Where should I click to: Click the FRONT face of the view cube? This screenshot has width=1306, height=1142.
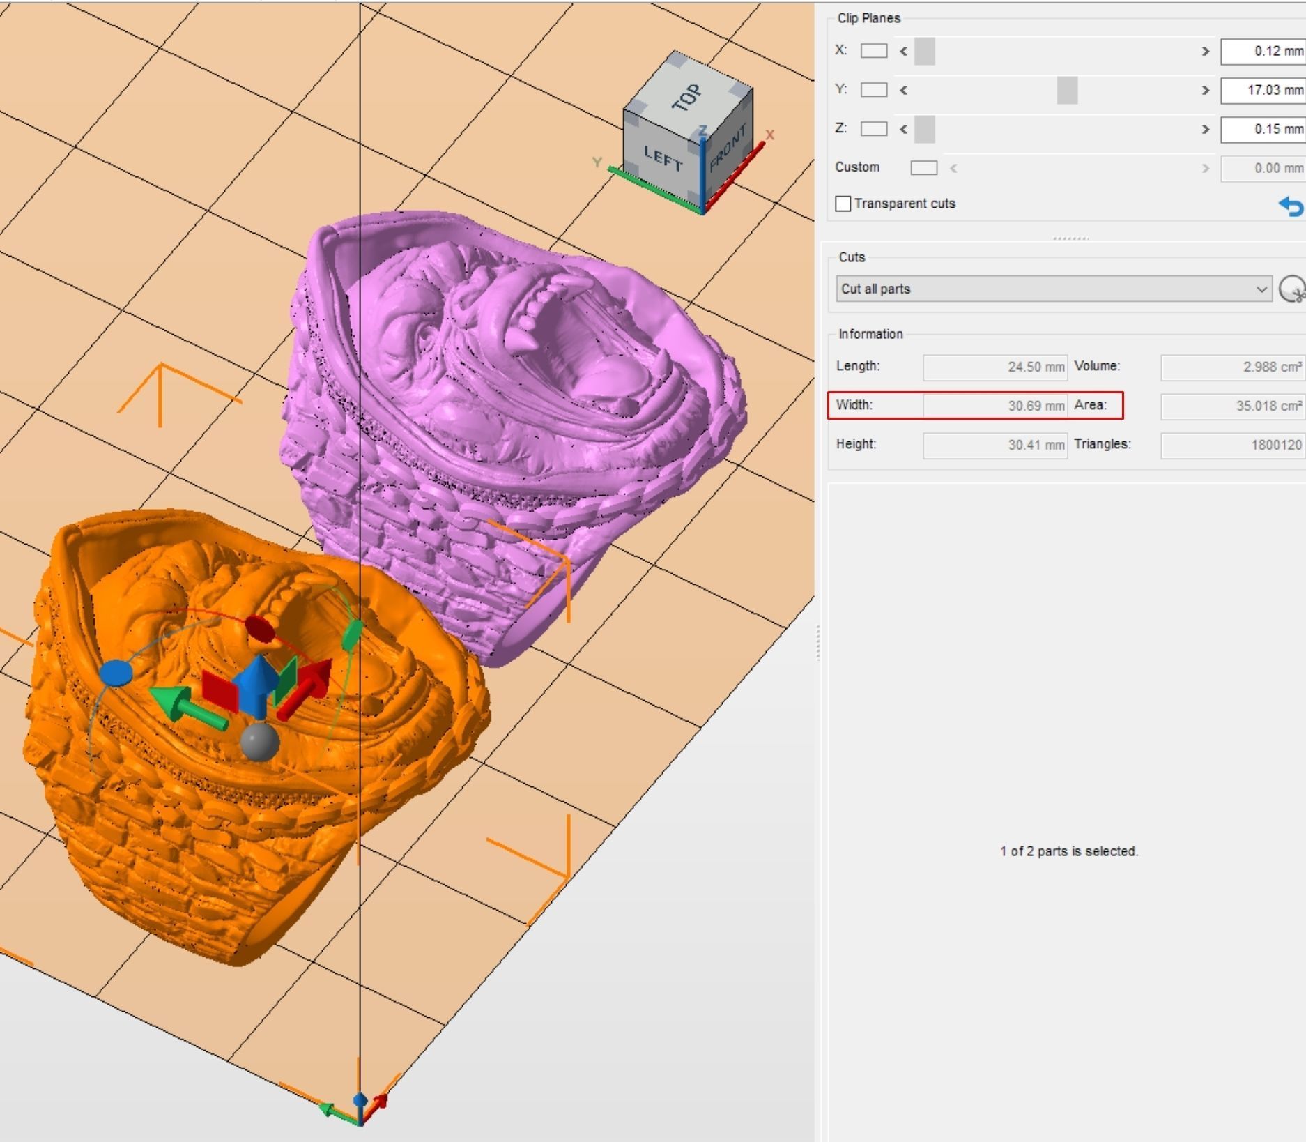pos(728,149)
